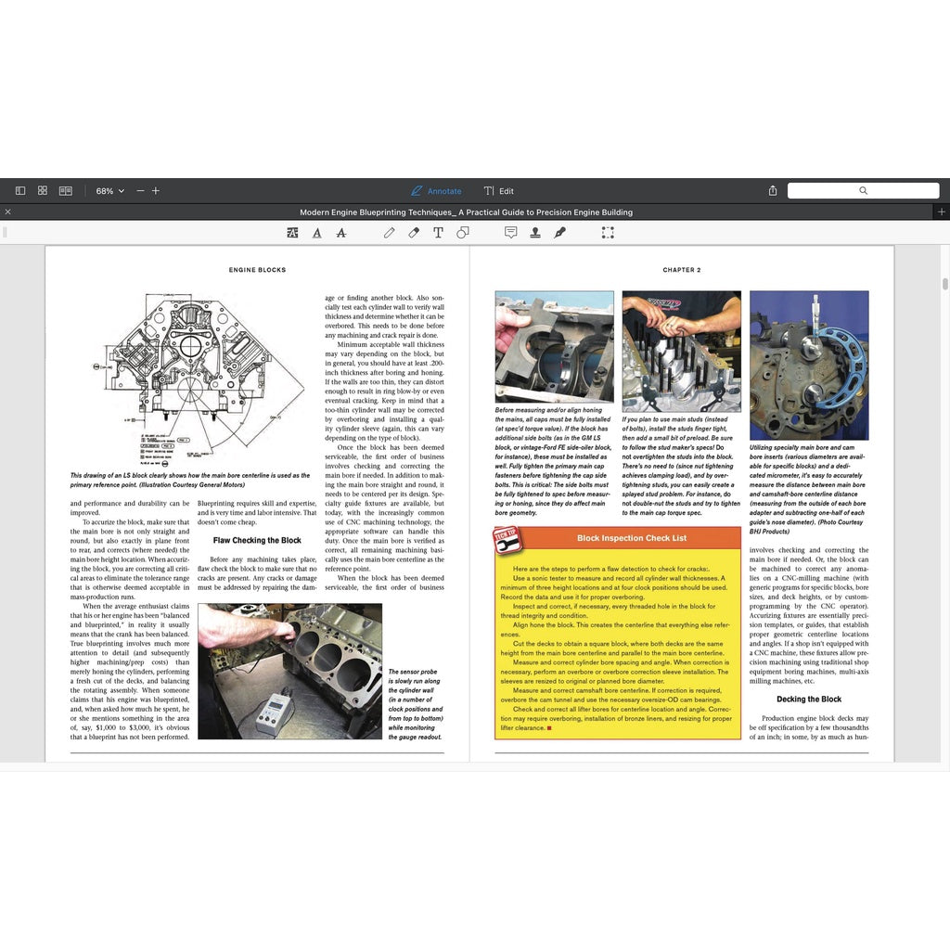The width and height of the screenshot is (950, 950).
Task: Select the strikethrough annotation tool
Action: tap(340, 232)
